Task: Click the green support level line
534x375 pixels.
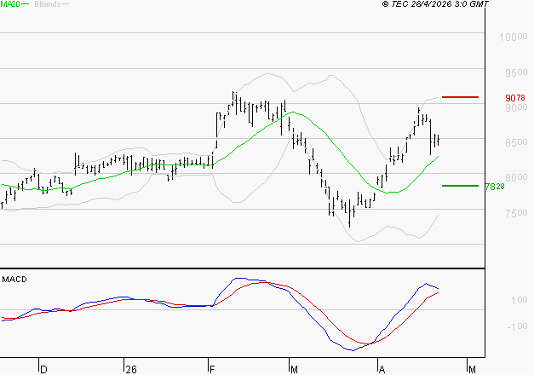Action: [460, 186]
